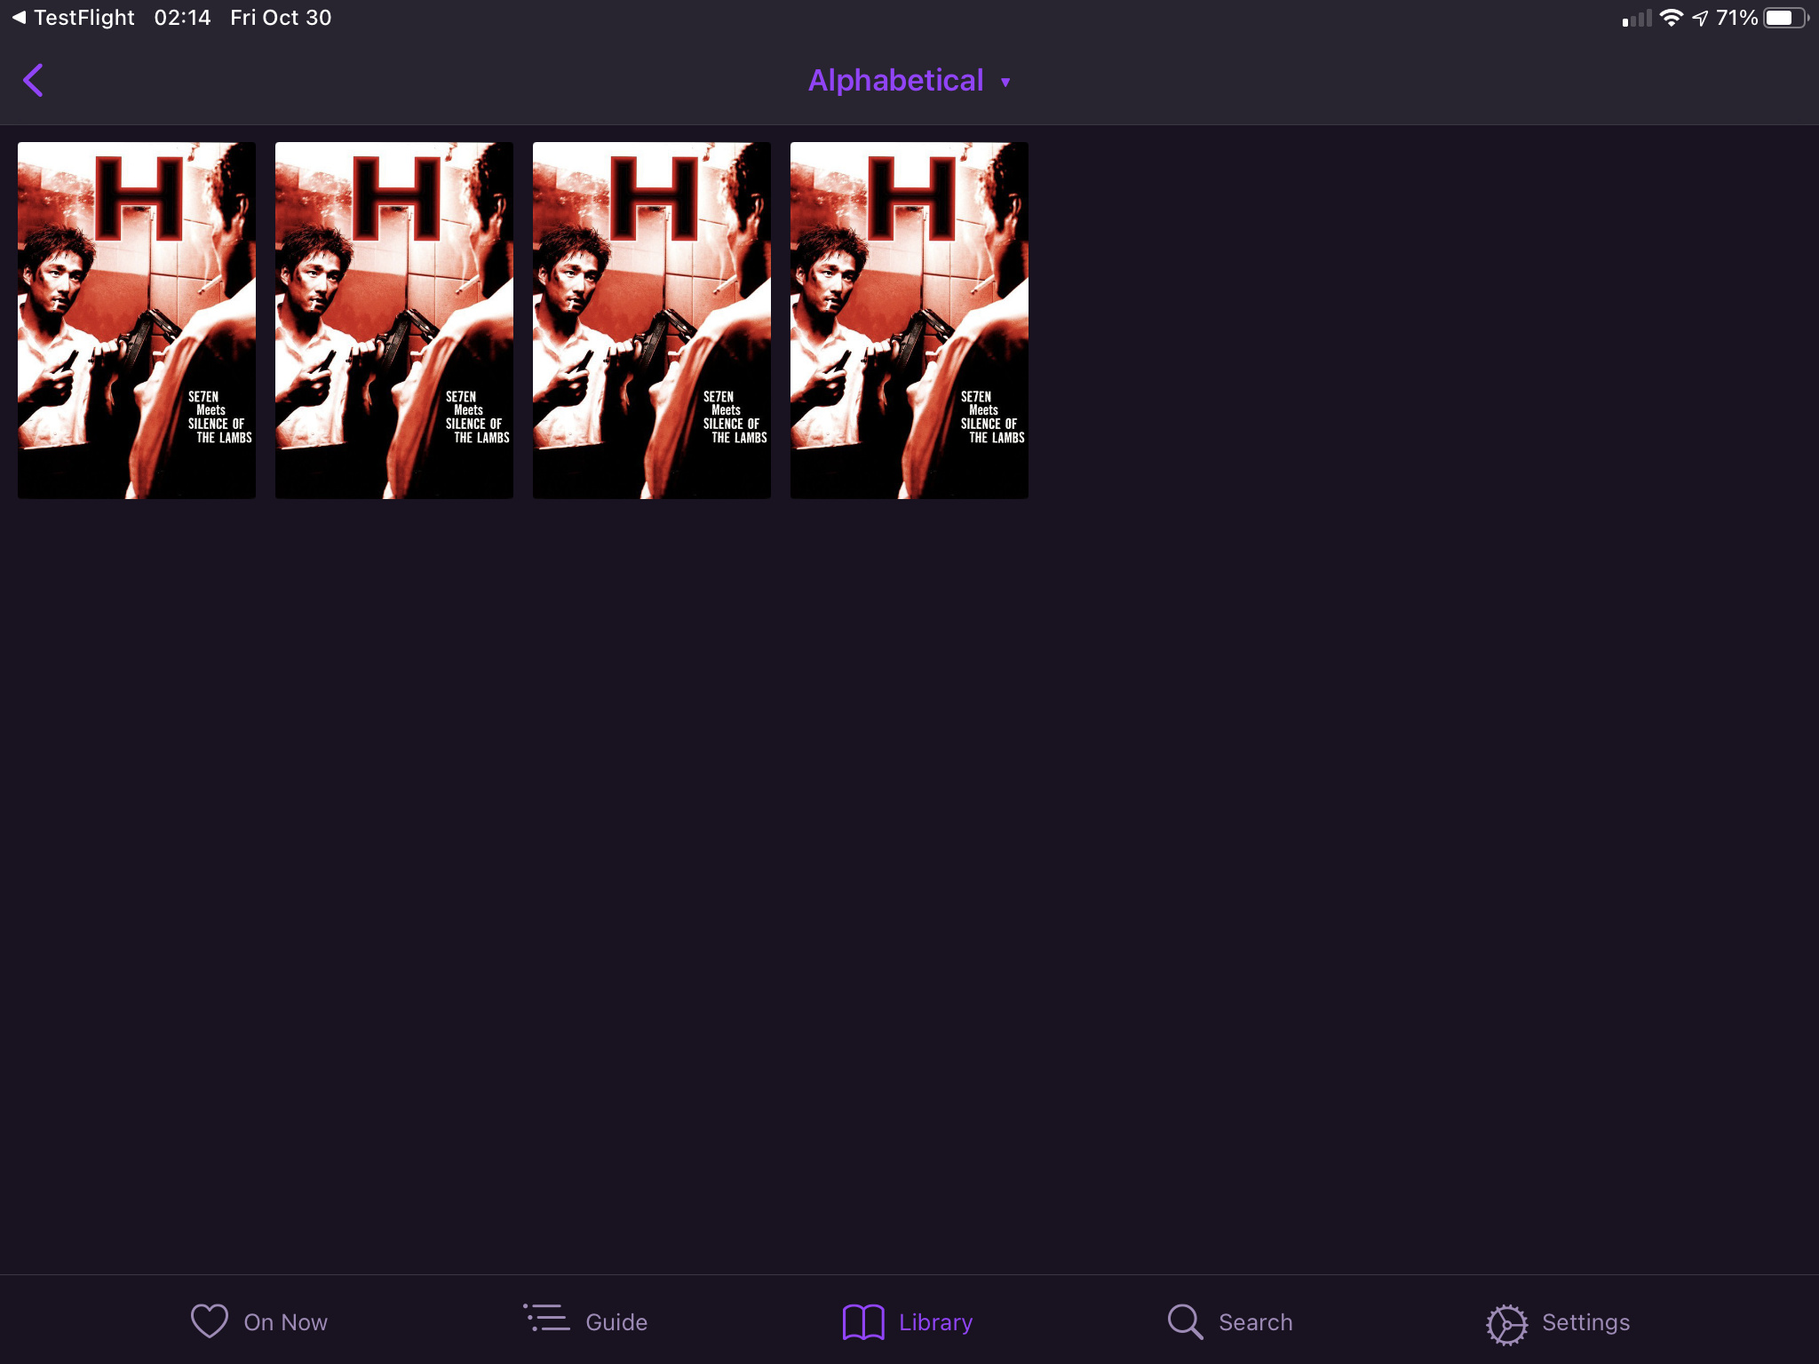Go to the Guide tab

[x=616, y=1322]
